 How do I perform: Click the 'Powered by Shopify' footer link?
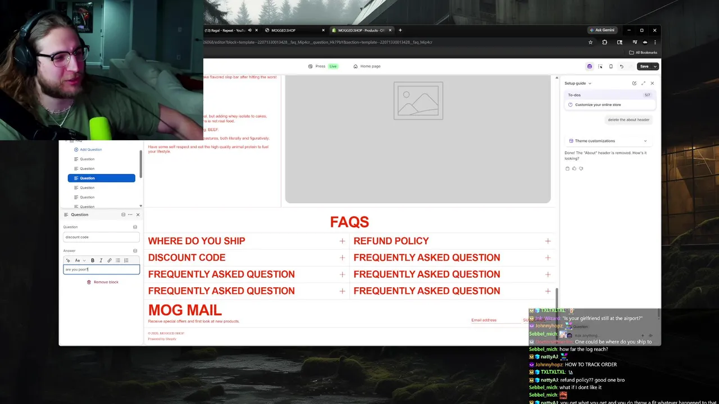point(162,339)
